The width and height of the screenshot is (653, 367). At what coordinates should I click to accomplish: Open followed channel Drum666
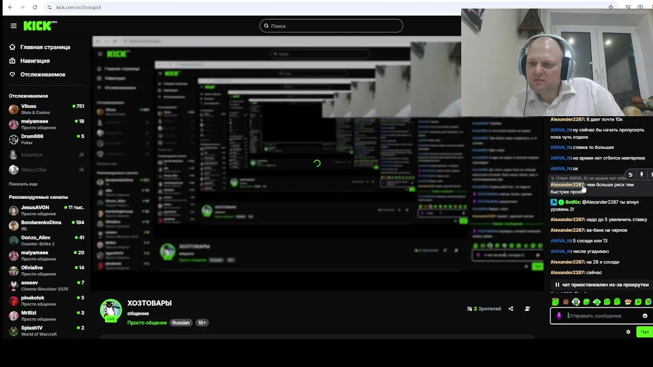coord(46,139)
